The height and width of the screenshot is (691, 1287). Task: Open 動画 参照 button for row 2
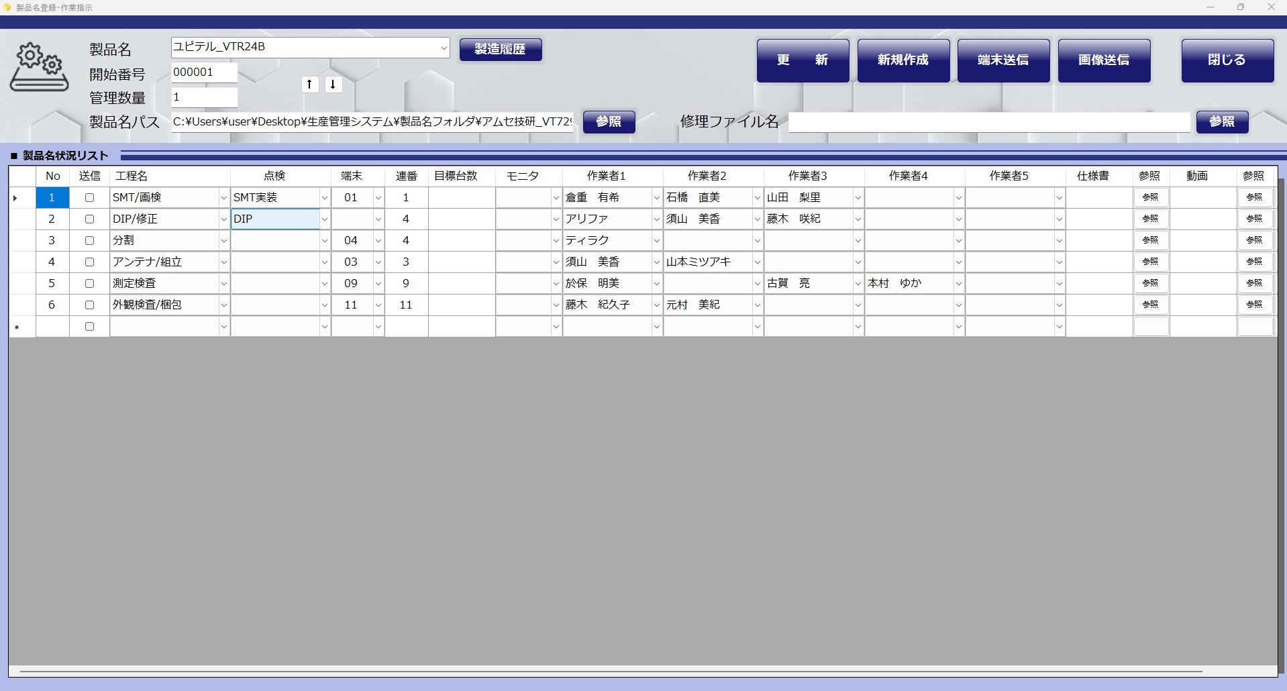click(1254, 219)
